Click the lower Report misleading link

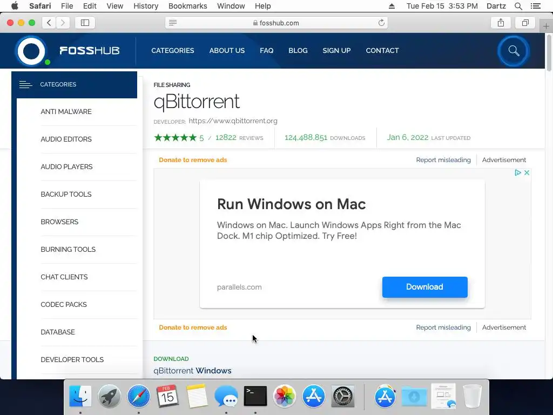(x=443, y=327)
